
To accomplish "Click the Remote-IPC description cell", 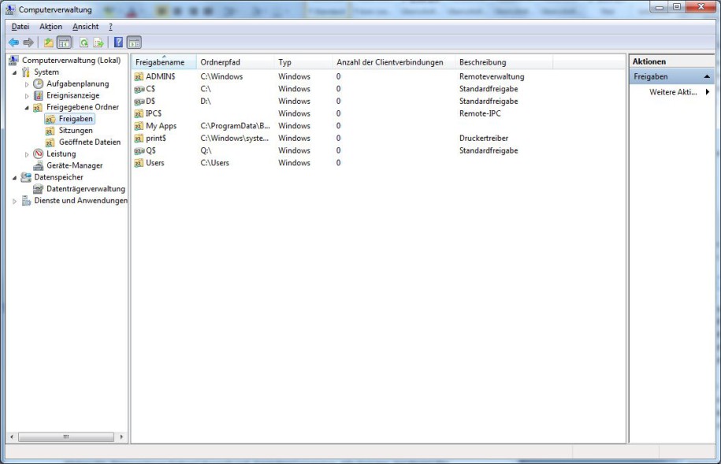I will 480,113.
